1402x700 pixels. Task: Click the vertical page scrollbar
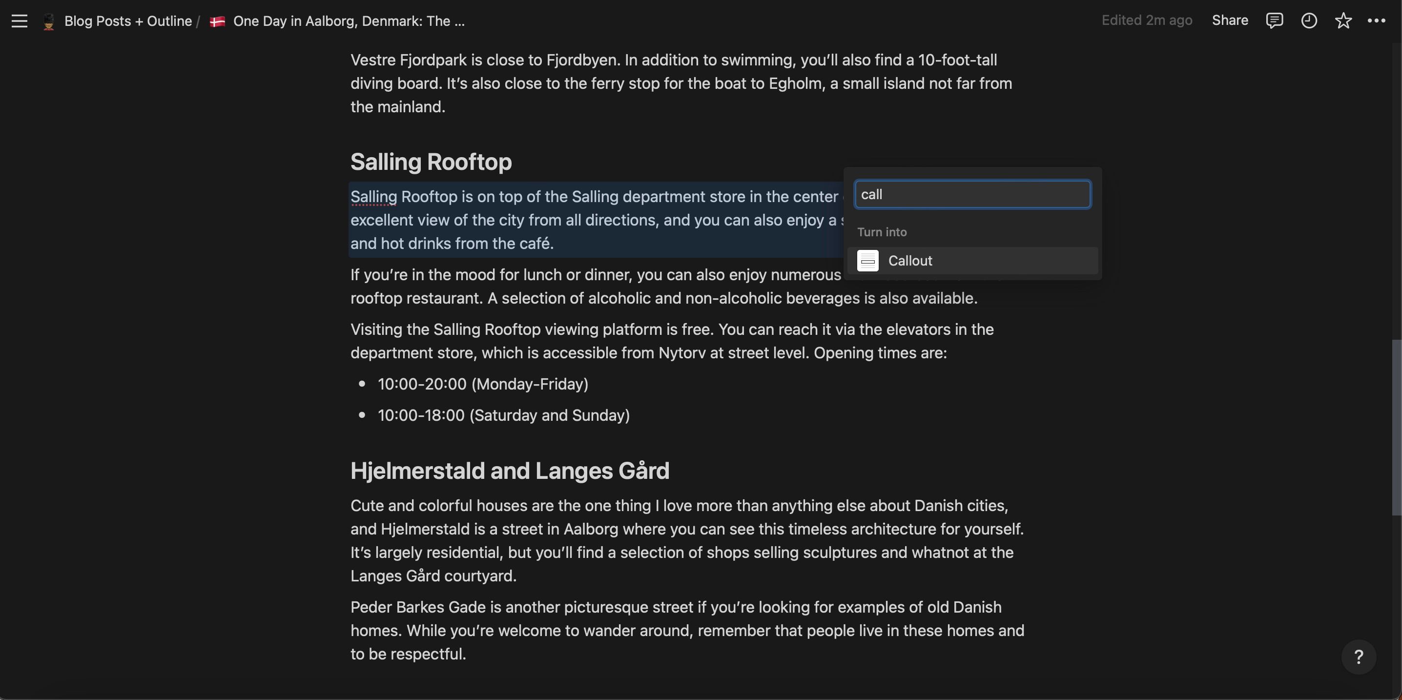click(x=1396, y=427)
